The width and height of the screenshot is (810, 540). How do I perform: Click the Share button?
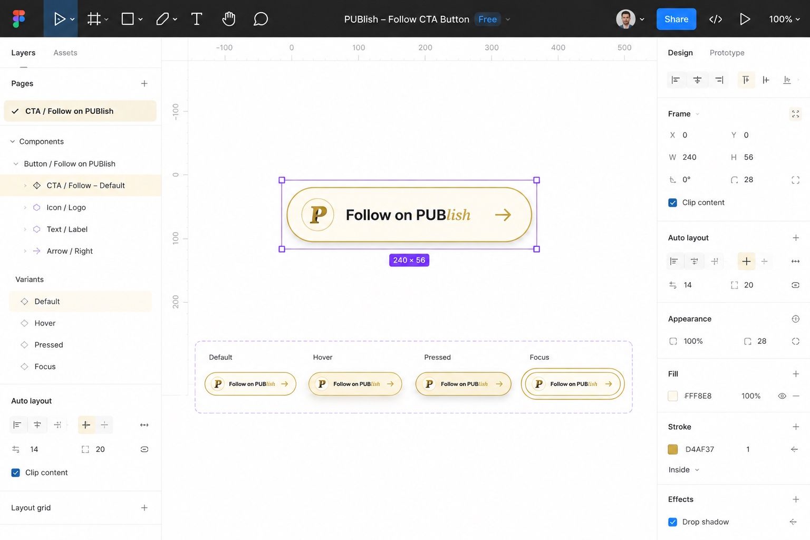tap(676, 19)
